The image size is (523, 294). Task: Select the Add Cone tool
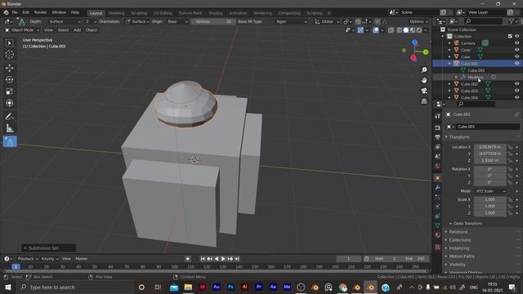click(x=10, y=141)
